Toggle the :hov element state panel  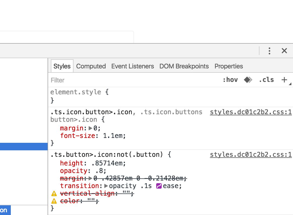pos(230,80)
